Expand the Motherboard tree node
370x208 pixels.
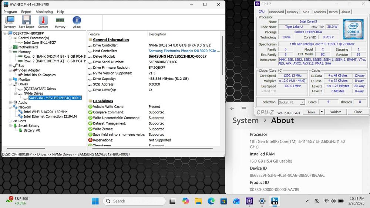(x=10, y=47)
